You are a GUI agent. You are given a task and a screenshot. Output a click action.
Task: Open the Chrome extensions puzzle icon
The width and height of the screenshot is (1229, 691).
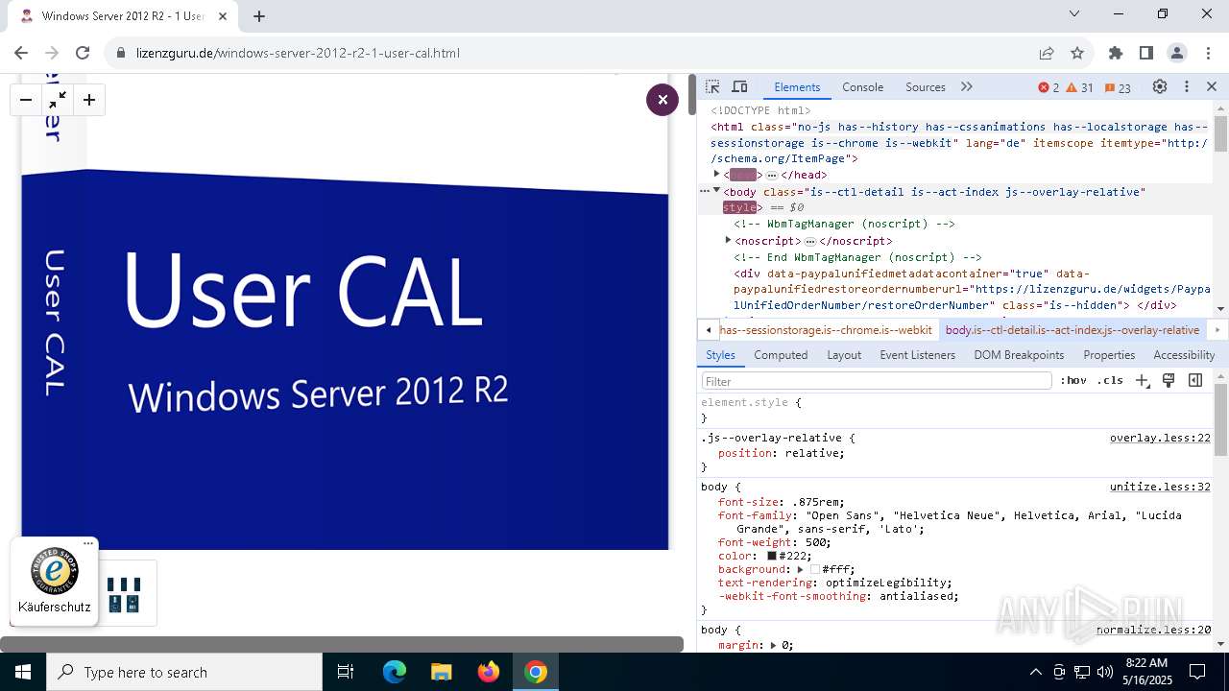pos(1116,53)
